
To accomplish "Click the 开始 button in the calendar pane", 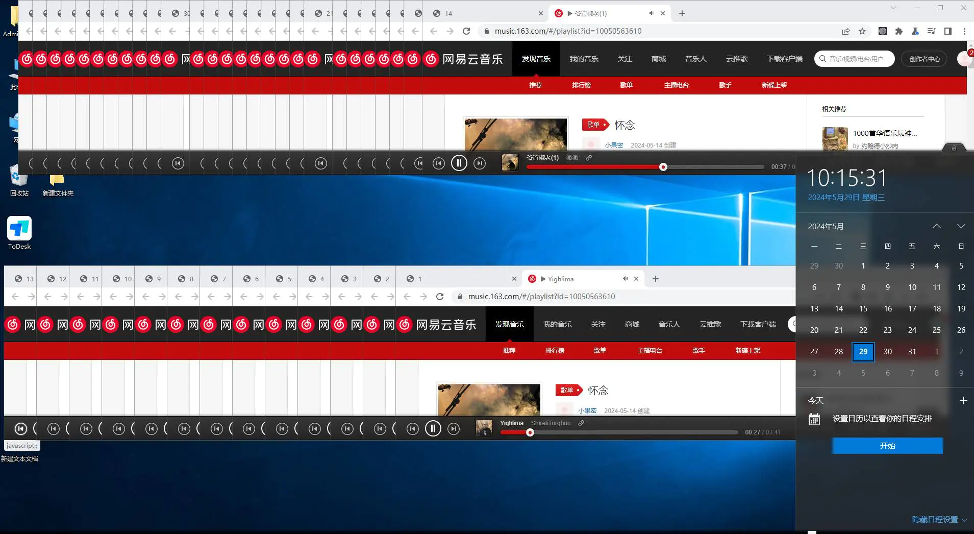I will pyautogui.click(x=887, y=446).
